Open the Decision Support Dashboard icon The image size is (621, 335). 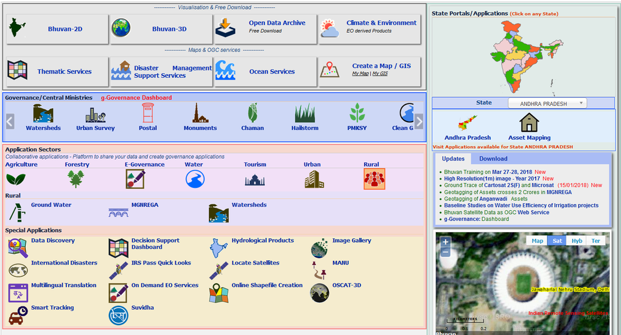point(119,248)
